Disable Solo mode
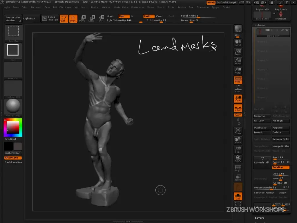The height and width of the screenshot is (223, 297). click(x=238, y=196)
